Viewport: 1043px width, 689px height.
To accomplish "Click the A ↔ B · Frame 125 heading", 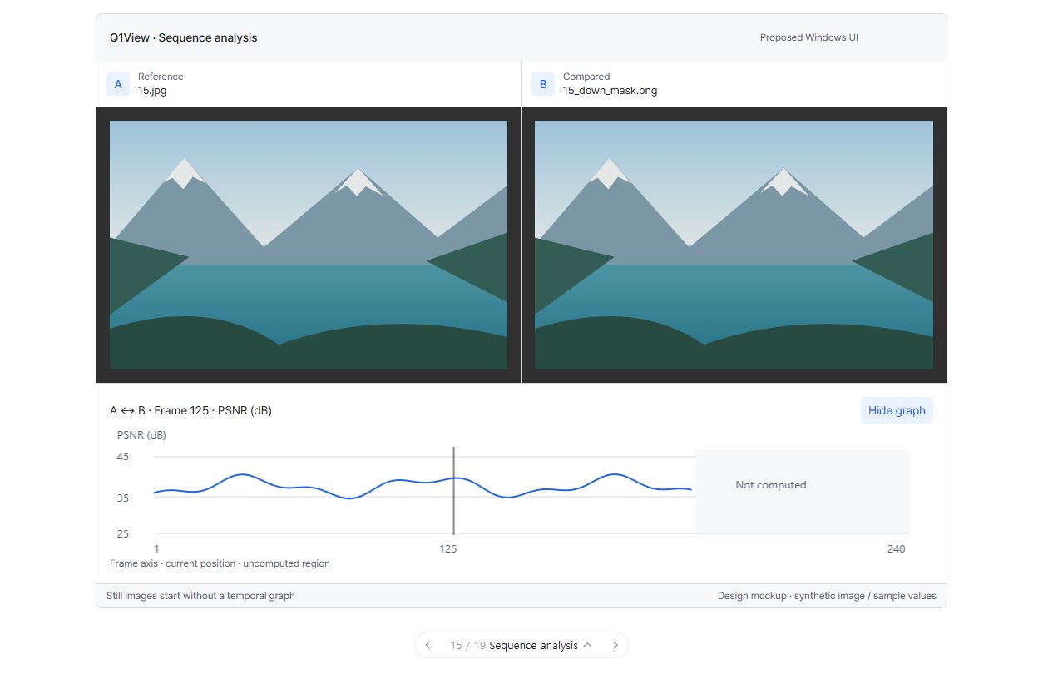I will coord(190,410).
